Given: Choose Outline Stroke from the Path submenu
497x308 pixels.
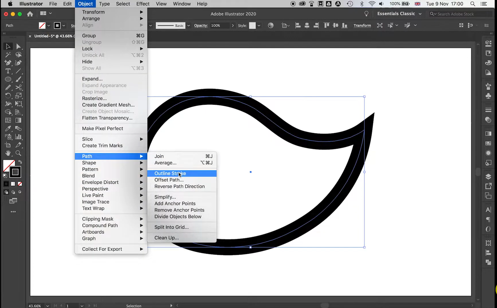Looking at the screenshot, I should 170,173.
